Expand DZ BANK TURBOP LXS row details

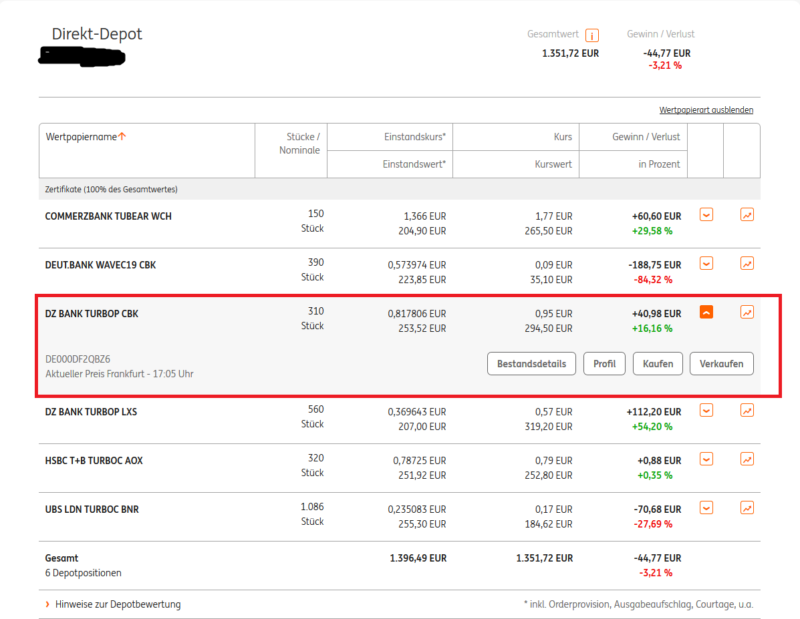[x=706, y=410]
